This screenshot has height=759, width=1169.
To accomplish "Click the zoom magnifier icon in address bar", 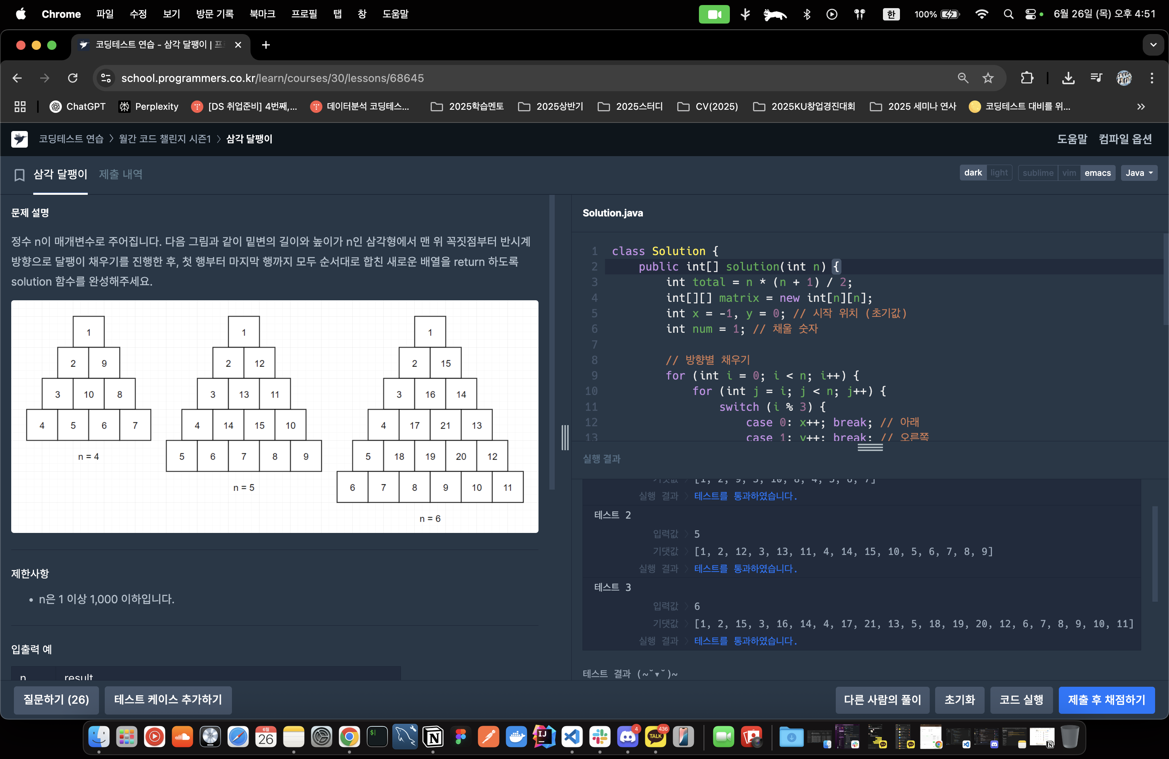I will pyautogui.click(x=963, y=78).
